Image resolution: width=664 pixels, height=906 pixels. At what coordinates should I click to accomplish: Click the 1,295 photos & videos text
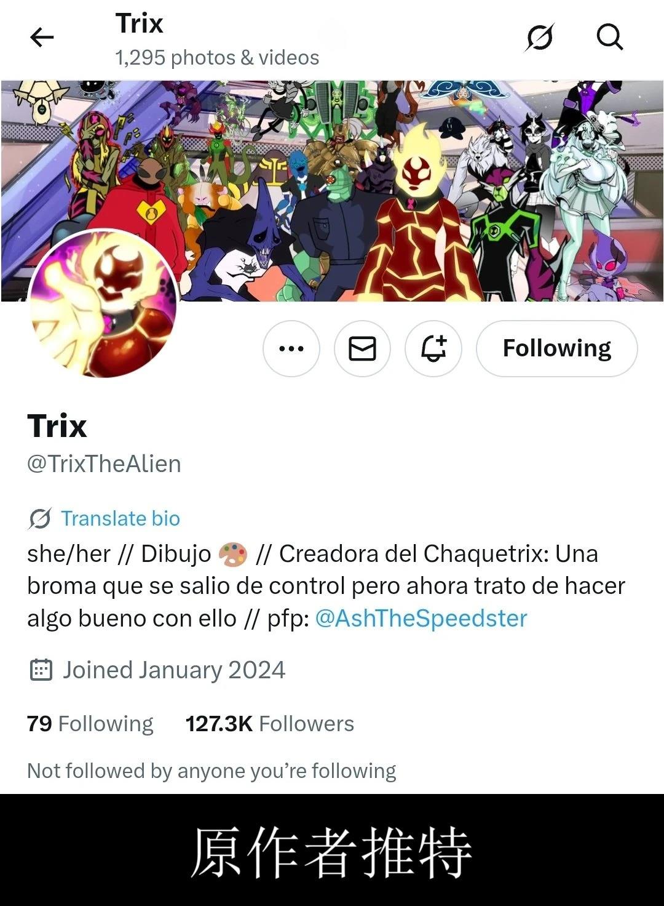(217, 58)
